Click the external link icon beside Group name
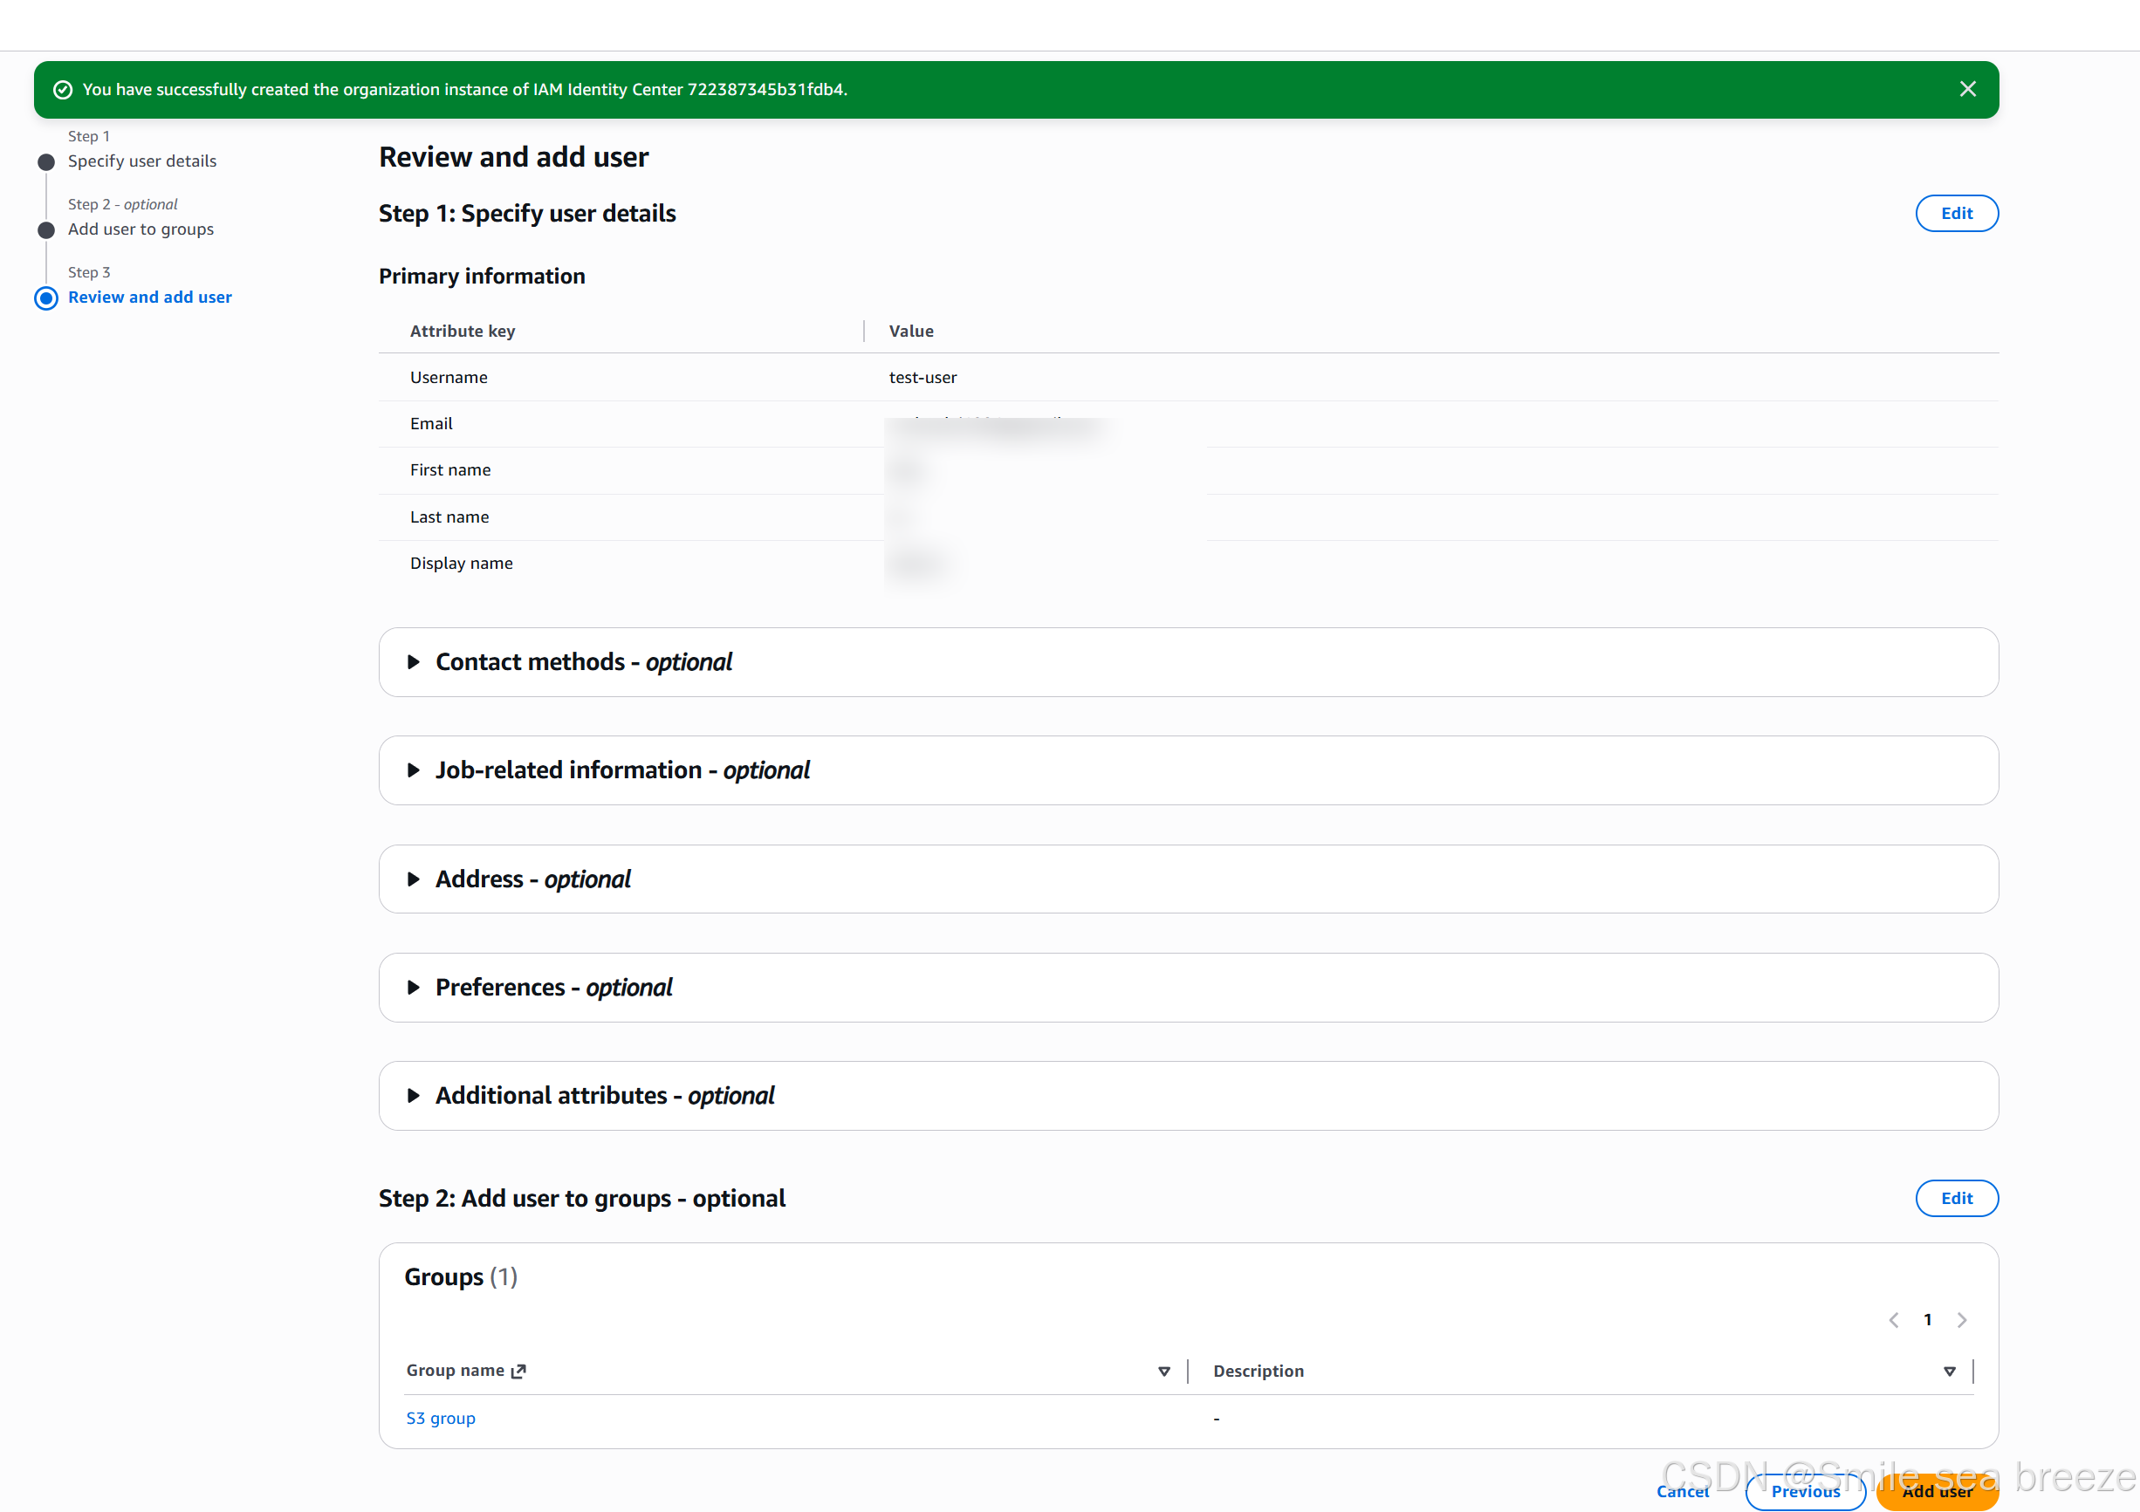The image size is (2140, 1512). pos(518,1371)
